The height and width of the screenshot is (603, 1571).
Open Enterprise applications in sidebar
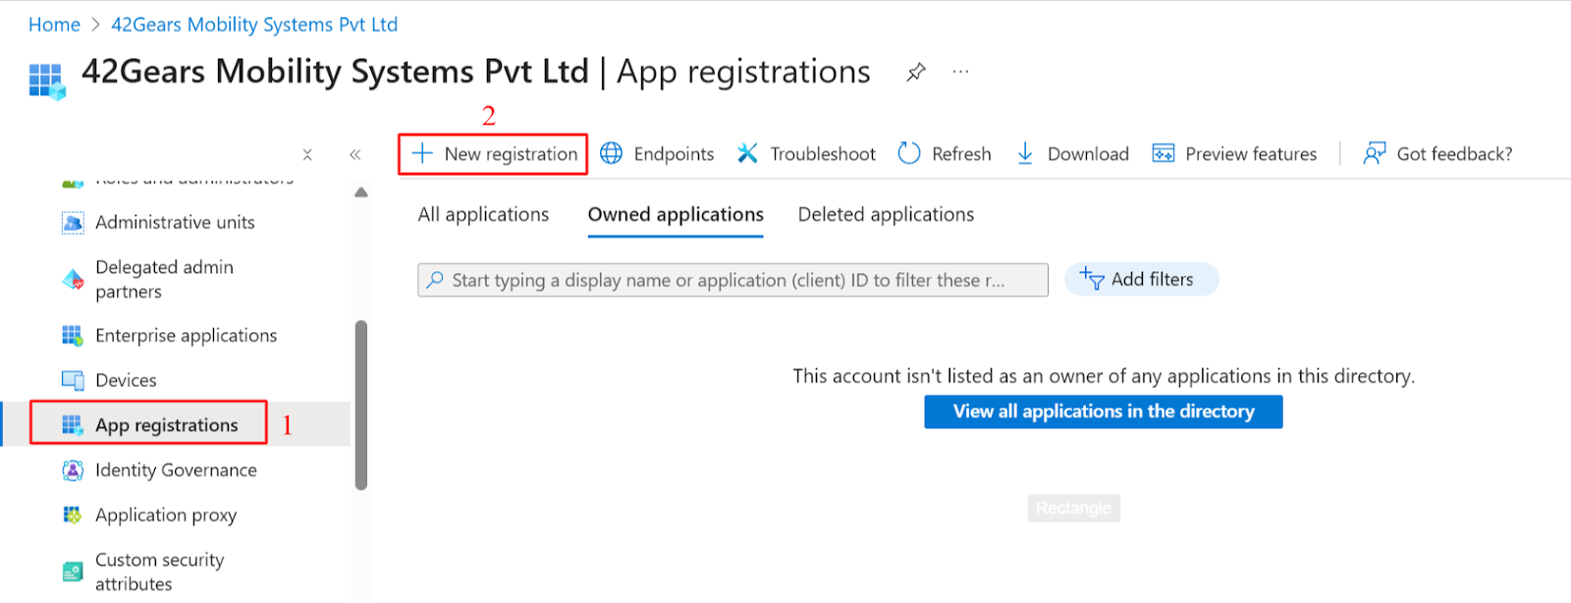186,336
